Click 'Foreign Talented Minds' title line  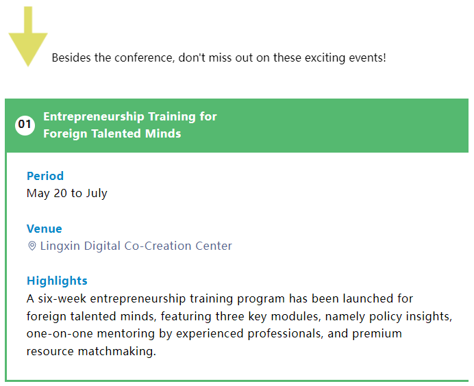pos(112,133)
